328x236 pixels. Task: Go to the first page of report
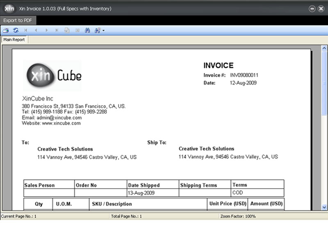click(26, 30)
